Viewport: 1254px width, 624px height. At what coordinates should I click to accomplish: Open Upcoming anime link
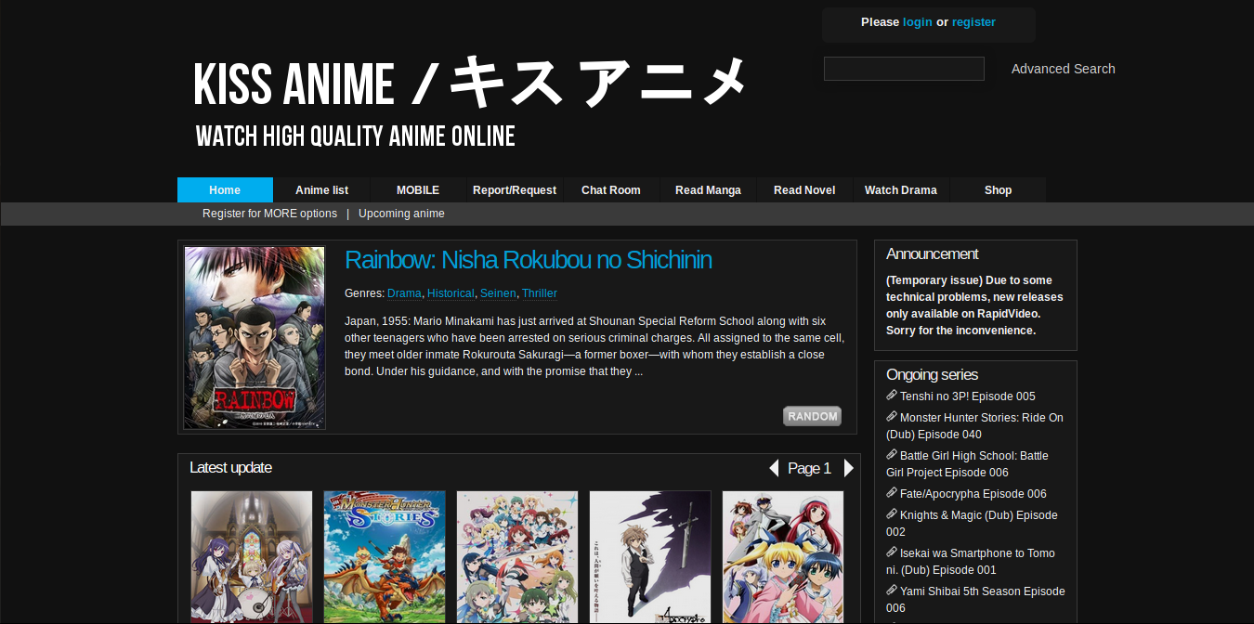[x=401, y=214]
